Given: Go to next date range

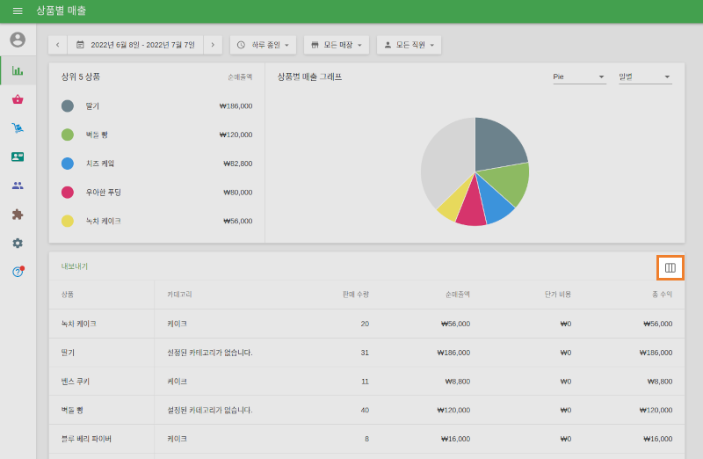Looking at the screenshot, I should click(213, 45).
